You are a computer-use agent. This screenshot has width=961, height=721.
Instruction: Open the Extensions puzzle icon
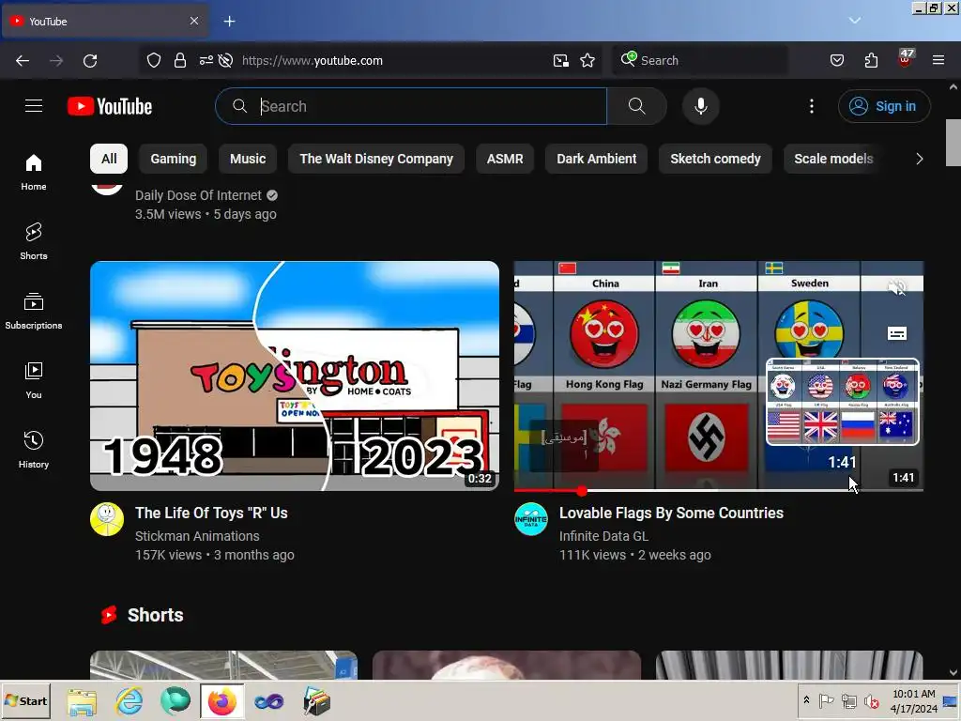[x=871, y=60]
